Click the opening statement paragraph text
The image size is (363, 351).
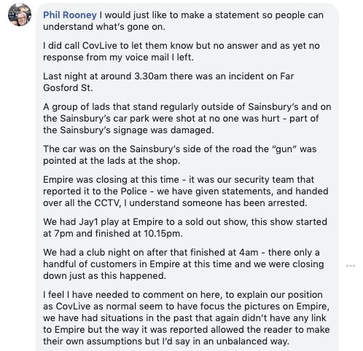(183, 21)
